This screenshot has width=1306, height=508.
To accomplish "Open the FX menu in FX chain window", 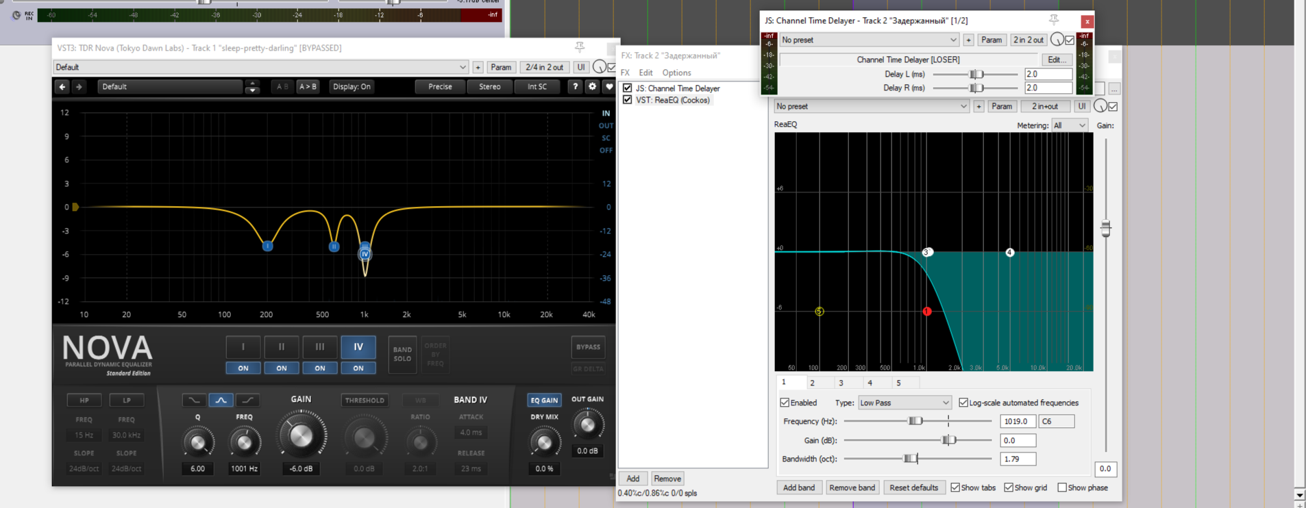I will pos(625,73).
